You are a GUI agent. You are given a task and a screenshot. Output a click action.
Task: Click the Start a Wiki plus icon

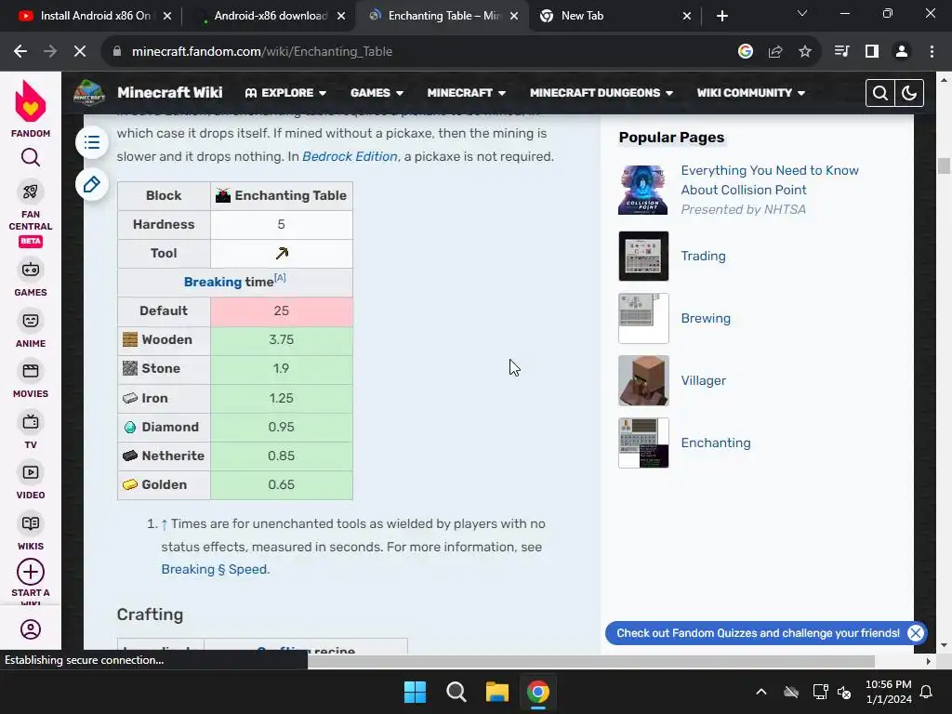(31, 572)
